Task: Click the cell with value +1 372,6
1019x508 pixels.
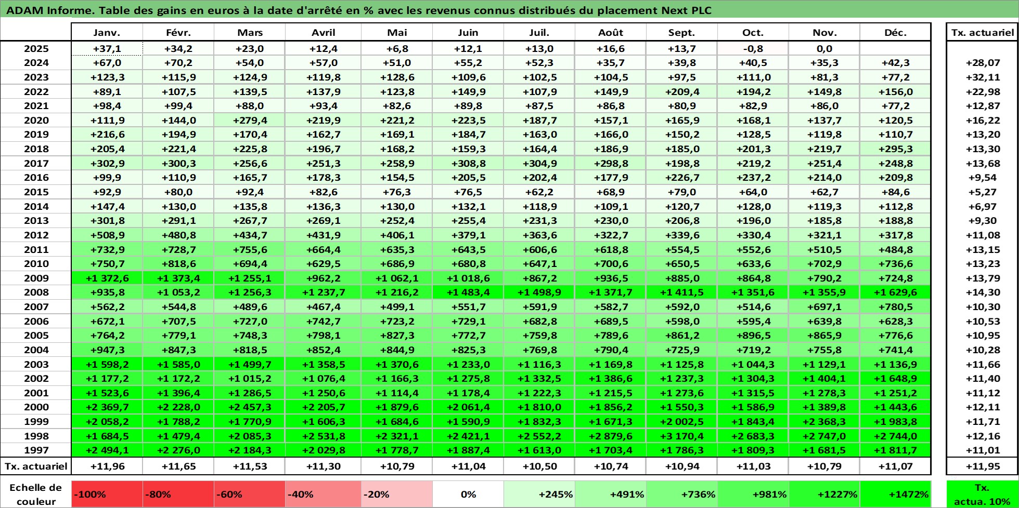Action: point(107,278)
